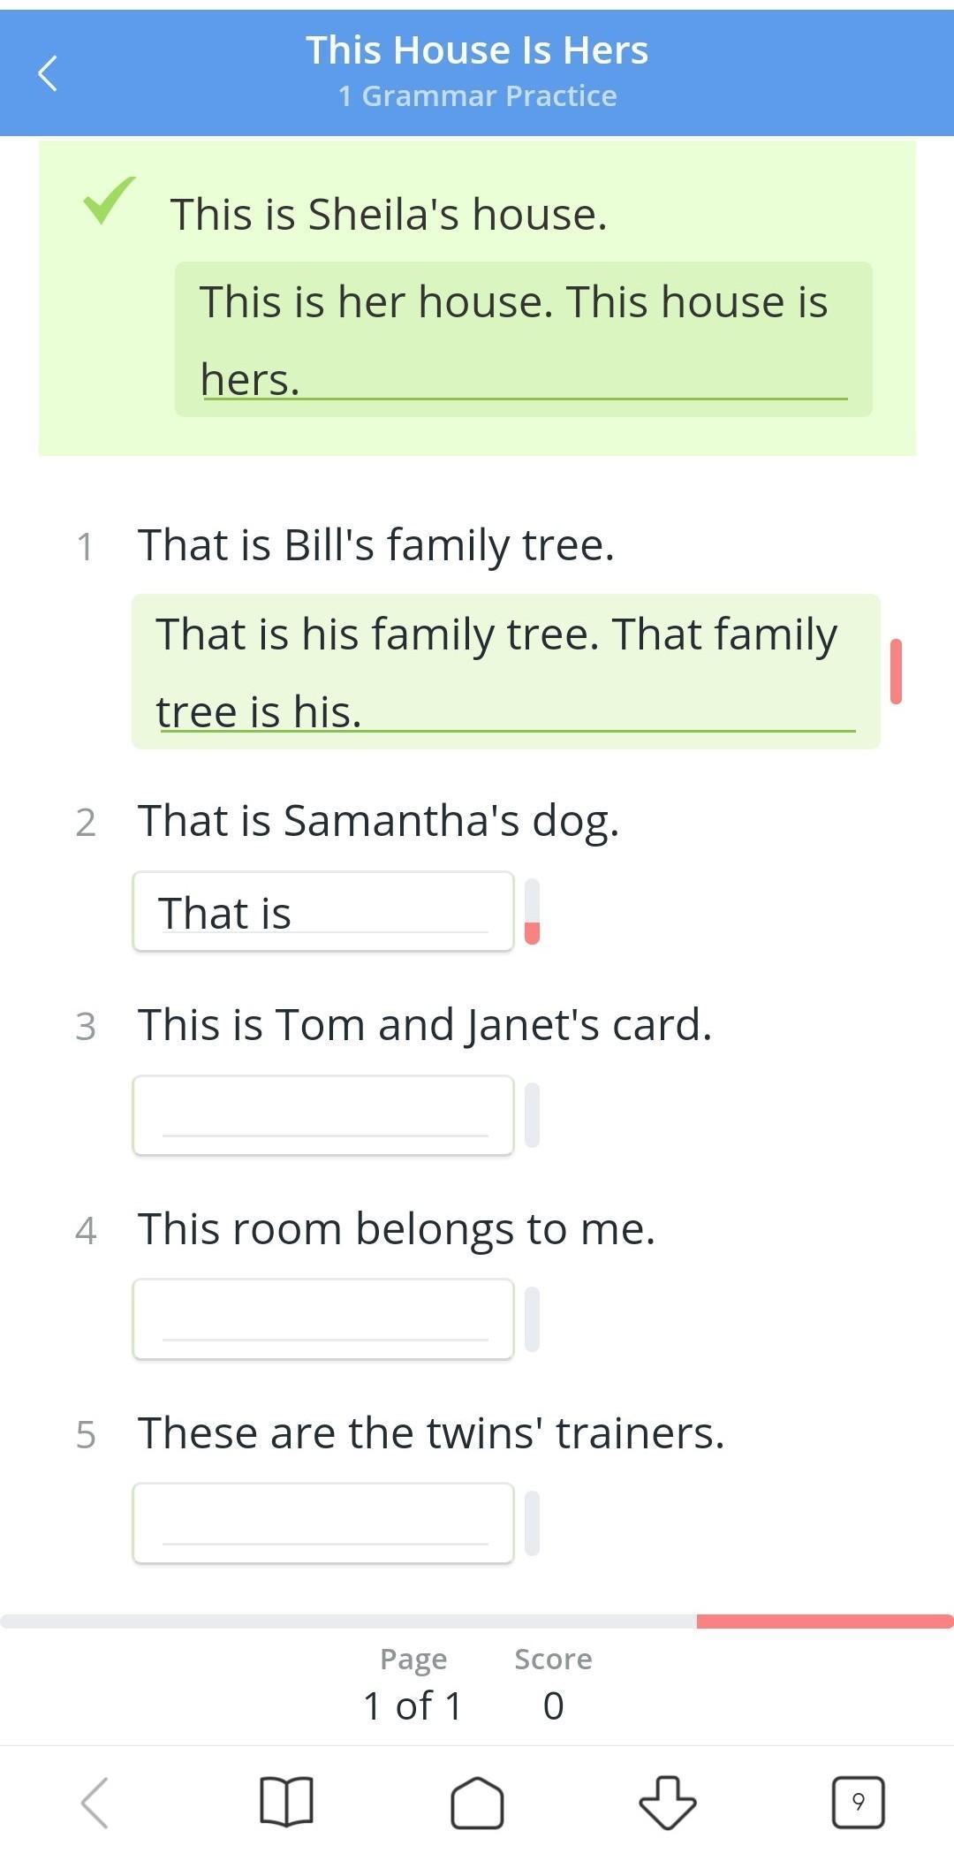Image resolution: width=954 pixels, height=1861 pixels.
Task: Focus the answer box under "This room belongs to me"
Action: point(323,1318)
